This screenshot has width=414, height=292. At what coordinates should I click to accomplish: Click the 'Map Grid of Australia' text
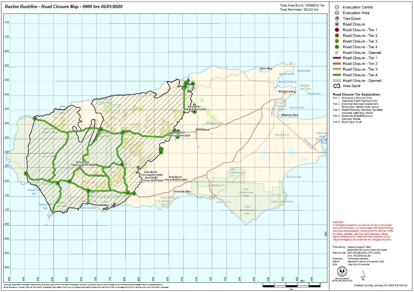click(x=358, y=265)
